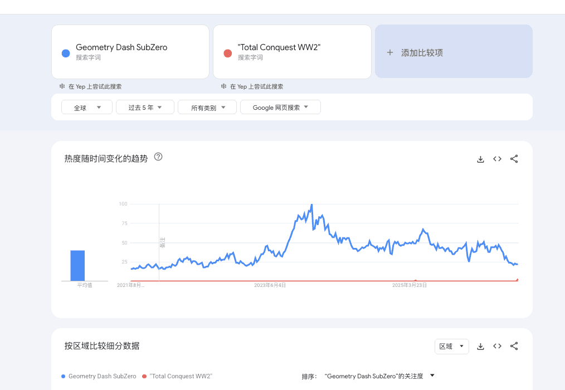Click the plus icon in 添加比较项
The height and width of the screenshot is (390, 565).
(390, 52)
